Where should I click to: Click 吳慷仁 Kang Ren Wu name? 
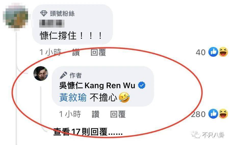pyautogui.click(x=97, y=86)
